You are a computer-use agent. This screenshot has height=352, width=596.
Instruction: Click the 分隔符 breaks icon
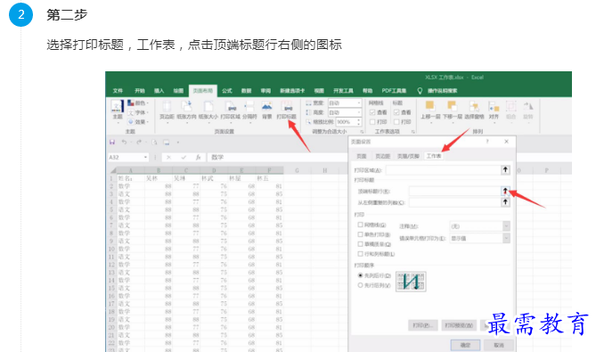click(x=249, y=111)
